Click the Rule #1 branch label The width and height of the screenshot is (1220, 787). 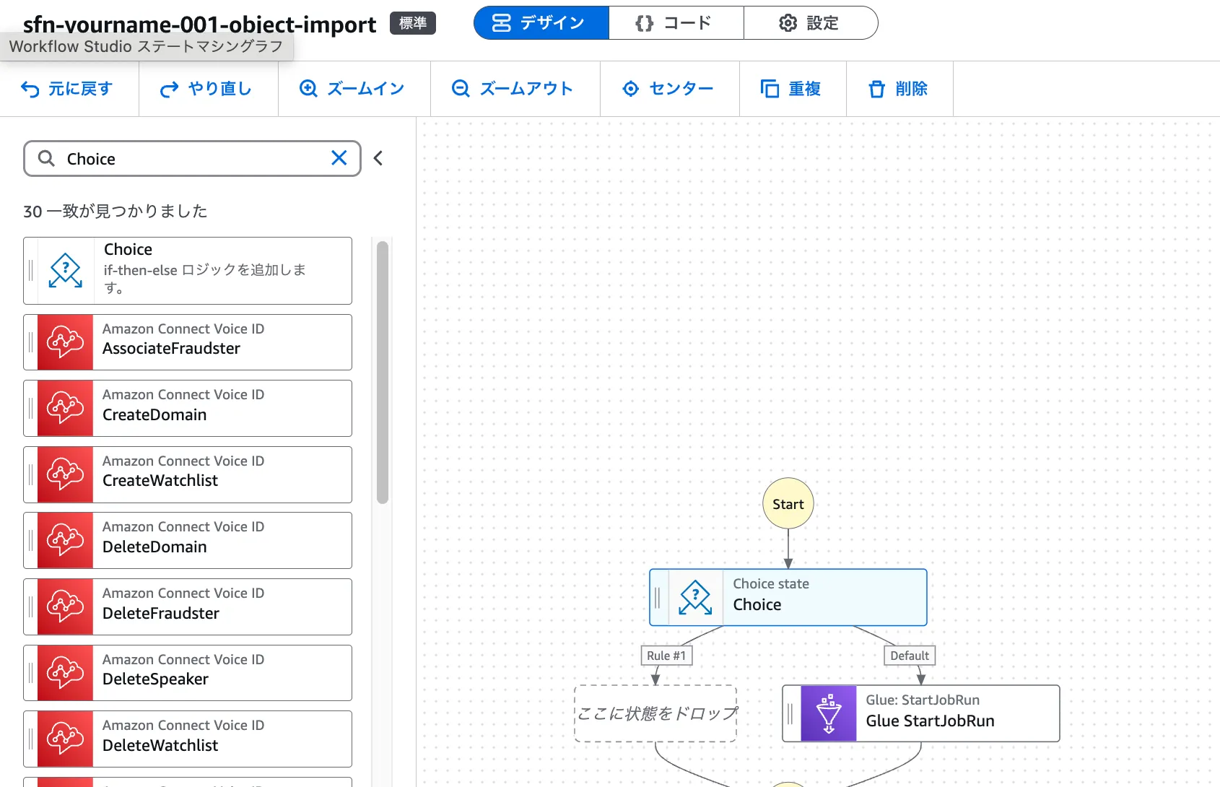pyautogui.click(x=666, y=656)
